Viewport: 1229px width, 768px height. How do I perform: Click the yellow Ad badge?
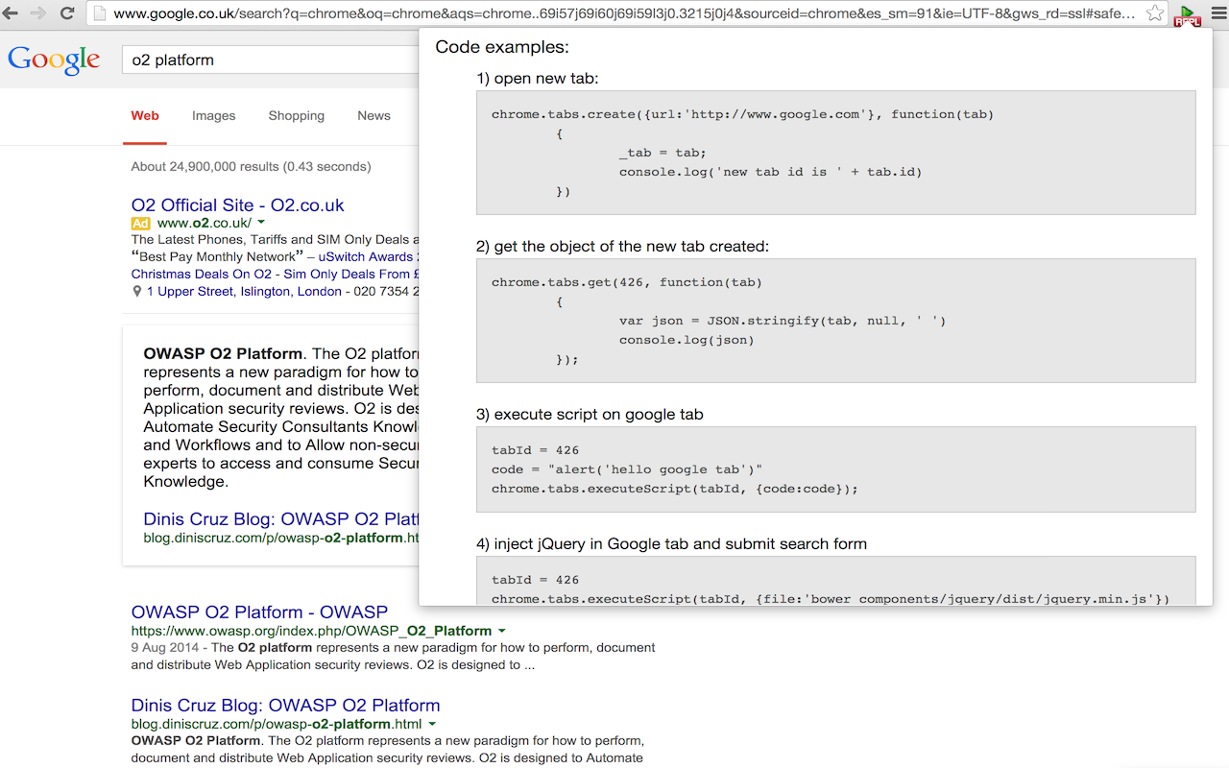coord(141,223)
